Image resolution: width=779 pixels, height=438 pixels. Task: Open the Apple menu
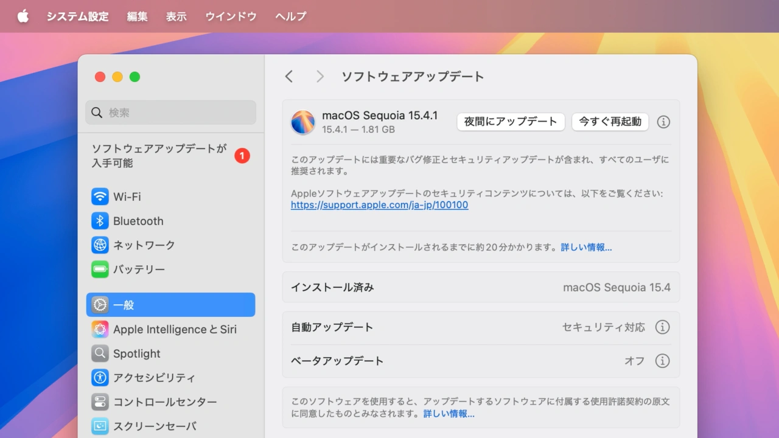23,16
